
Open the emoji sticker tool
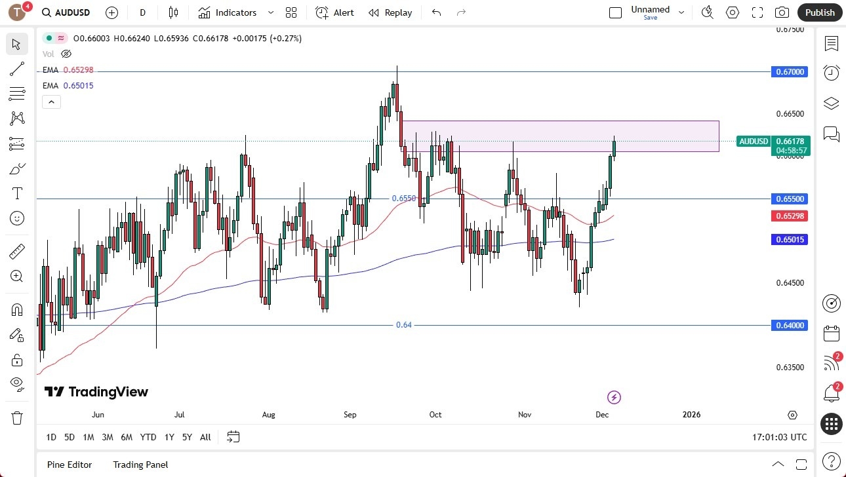tap(17, 218)
